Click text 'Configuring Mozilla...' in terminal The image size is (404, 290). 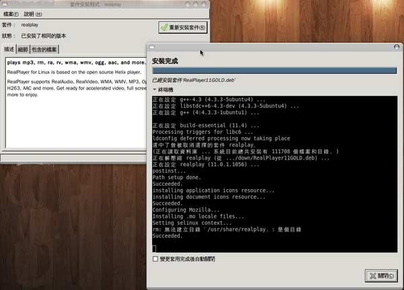186,210
